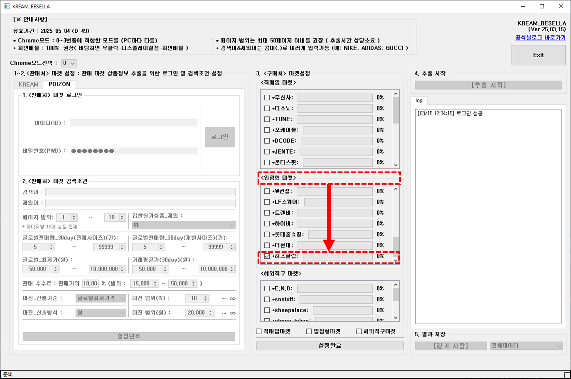Tick the snstuff checkbox
571x379 pixels.
[267, 299]
